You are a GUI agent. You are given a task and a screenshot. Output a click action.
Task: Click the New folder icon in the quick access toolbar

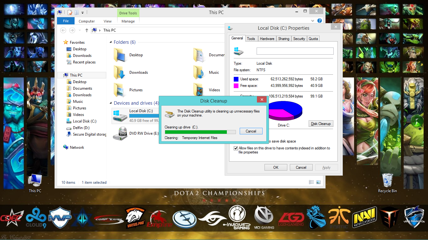click(x=76, y=12)
